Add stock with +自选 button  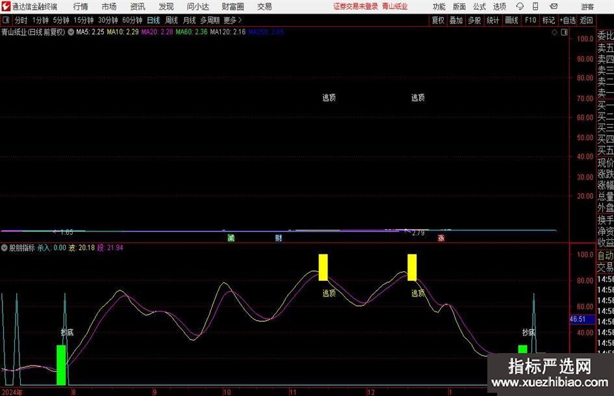coord(568,20)
